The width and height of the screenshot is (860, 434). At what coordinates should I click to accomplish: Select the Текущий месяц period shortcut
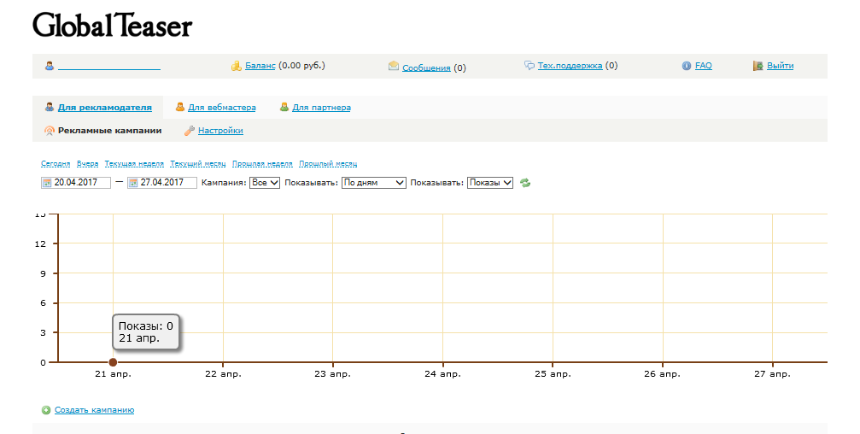click(198, 163)
